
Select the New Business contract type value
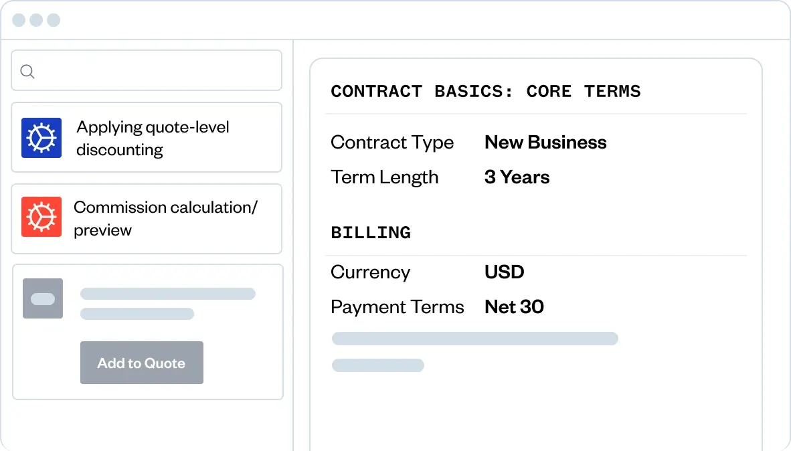point(545,143)
